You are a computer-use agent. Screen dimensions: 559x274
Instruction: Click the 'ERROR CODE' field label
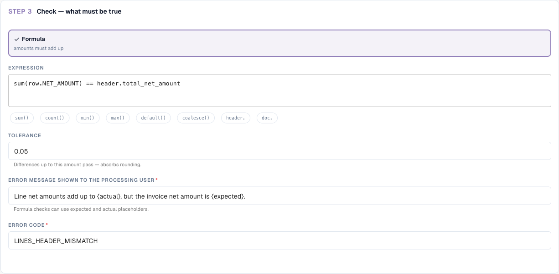pos(26,225)
